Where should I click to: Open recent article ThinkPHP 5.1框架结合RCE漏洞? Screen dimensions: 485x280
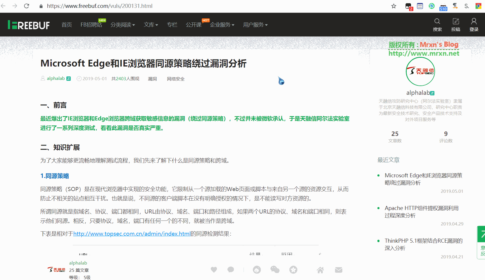[424, 244]
